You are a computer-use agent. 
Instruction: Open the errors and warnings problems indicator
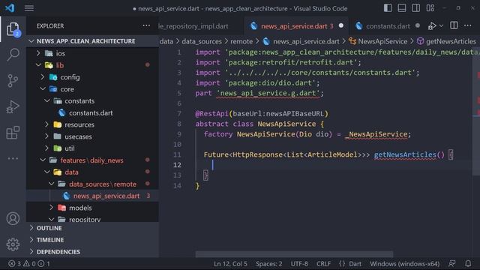pyautogui.click(x=29, y=263)
